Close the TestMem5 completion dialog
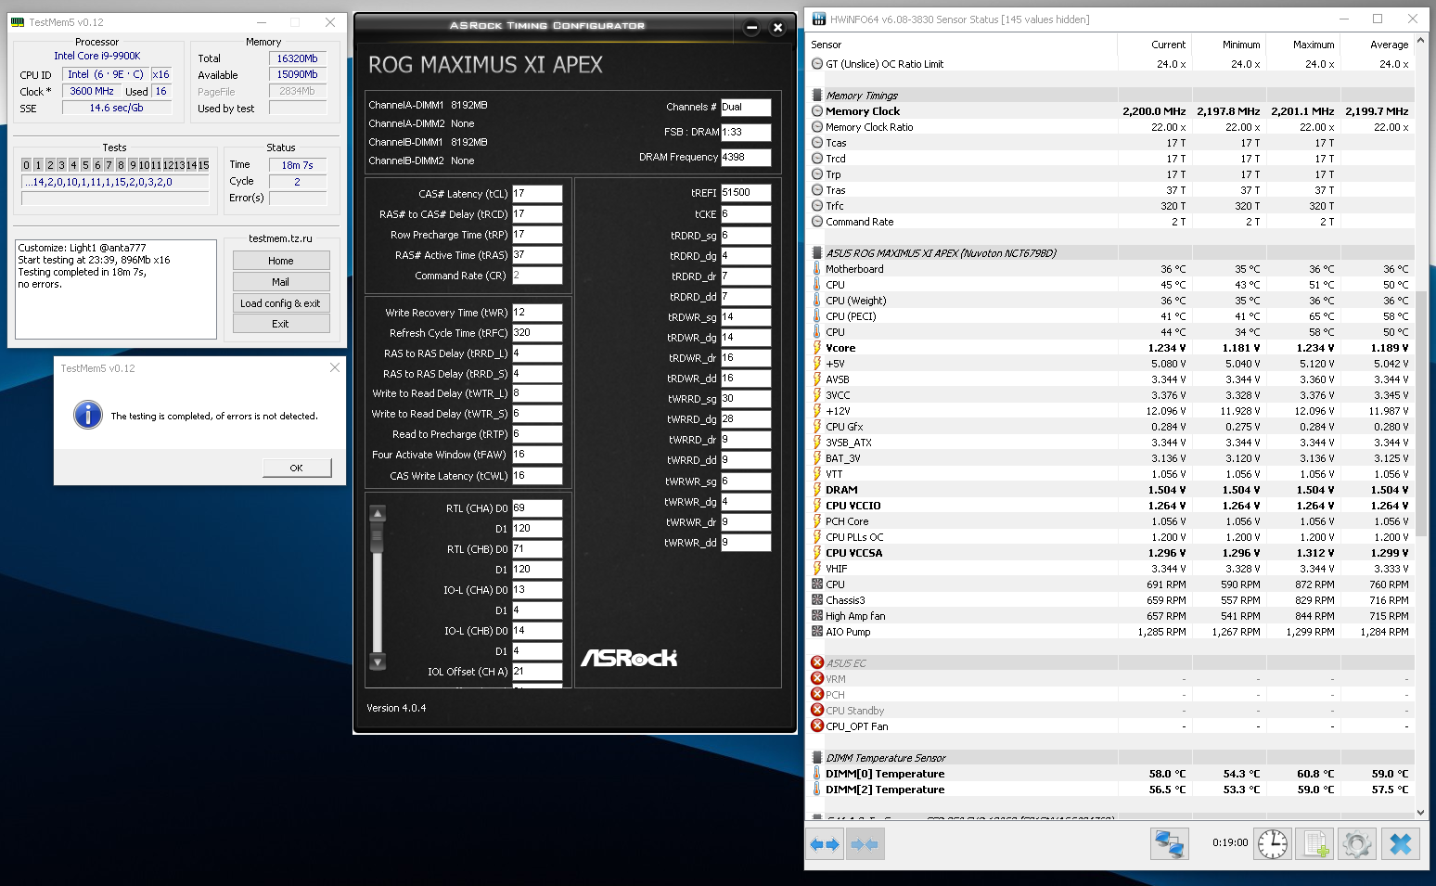 click(x=335, y=368)
